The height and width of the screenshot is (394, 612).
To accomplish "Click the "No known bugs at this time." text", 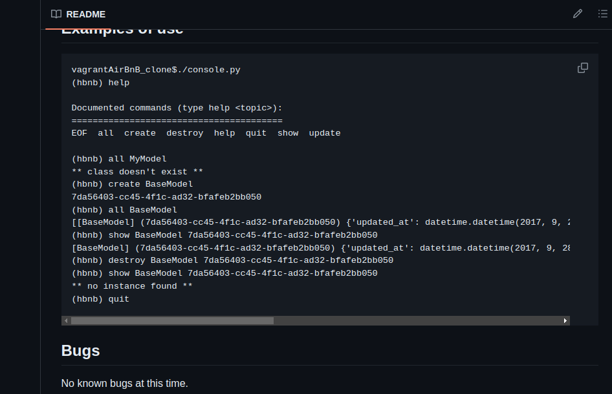I will (124, 384).
